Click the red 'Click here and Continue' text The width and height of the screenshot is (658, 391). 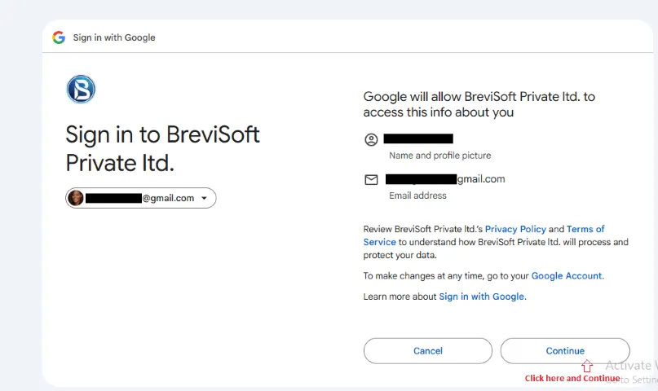[572, 378]
